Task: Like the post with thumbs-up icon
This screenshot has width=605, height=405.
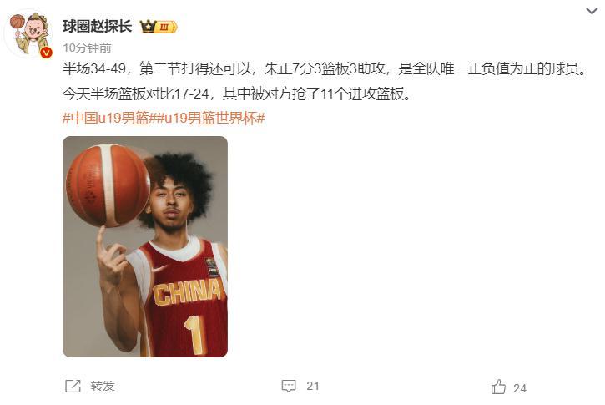Action: pyautogui.click(x=498, y=387)
